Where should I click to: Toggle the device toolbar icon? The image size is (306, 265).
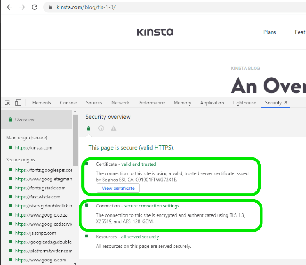point(18,103)
